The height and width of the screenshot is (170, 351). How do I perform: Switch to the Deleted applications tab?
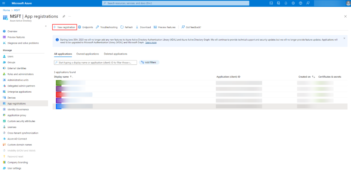(x=116, y=54)
